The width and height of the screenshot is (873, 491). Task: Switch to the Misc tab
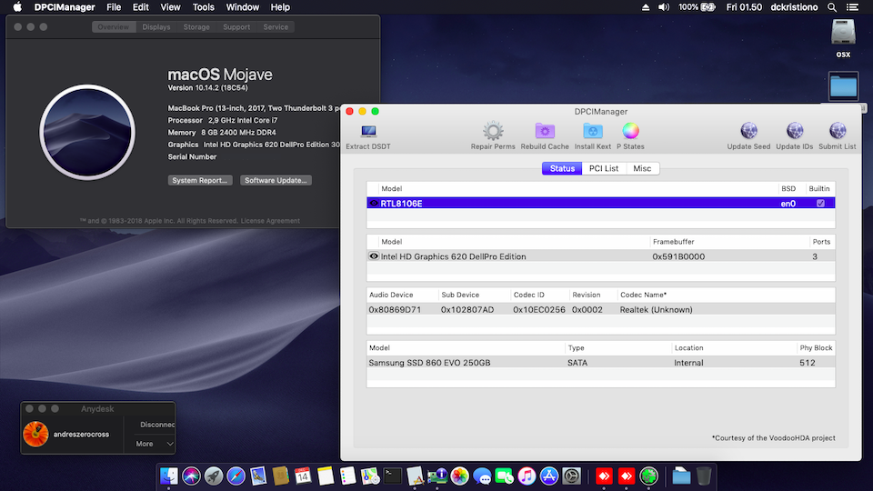[x=642, y=168]
